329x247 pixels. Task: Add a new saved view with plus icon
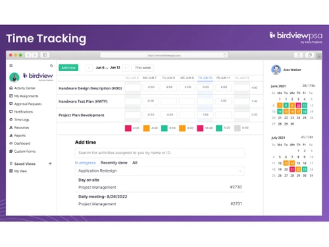pos(50,163)
